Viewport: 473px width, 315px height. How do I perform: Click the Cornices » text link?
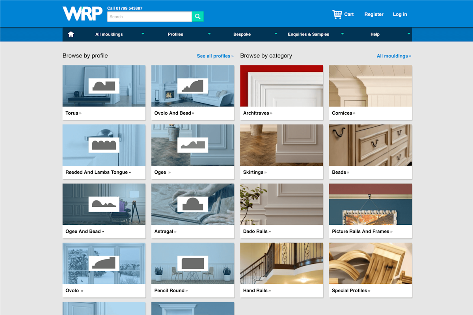(344, 113)
